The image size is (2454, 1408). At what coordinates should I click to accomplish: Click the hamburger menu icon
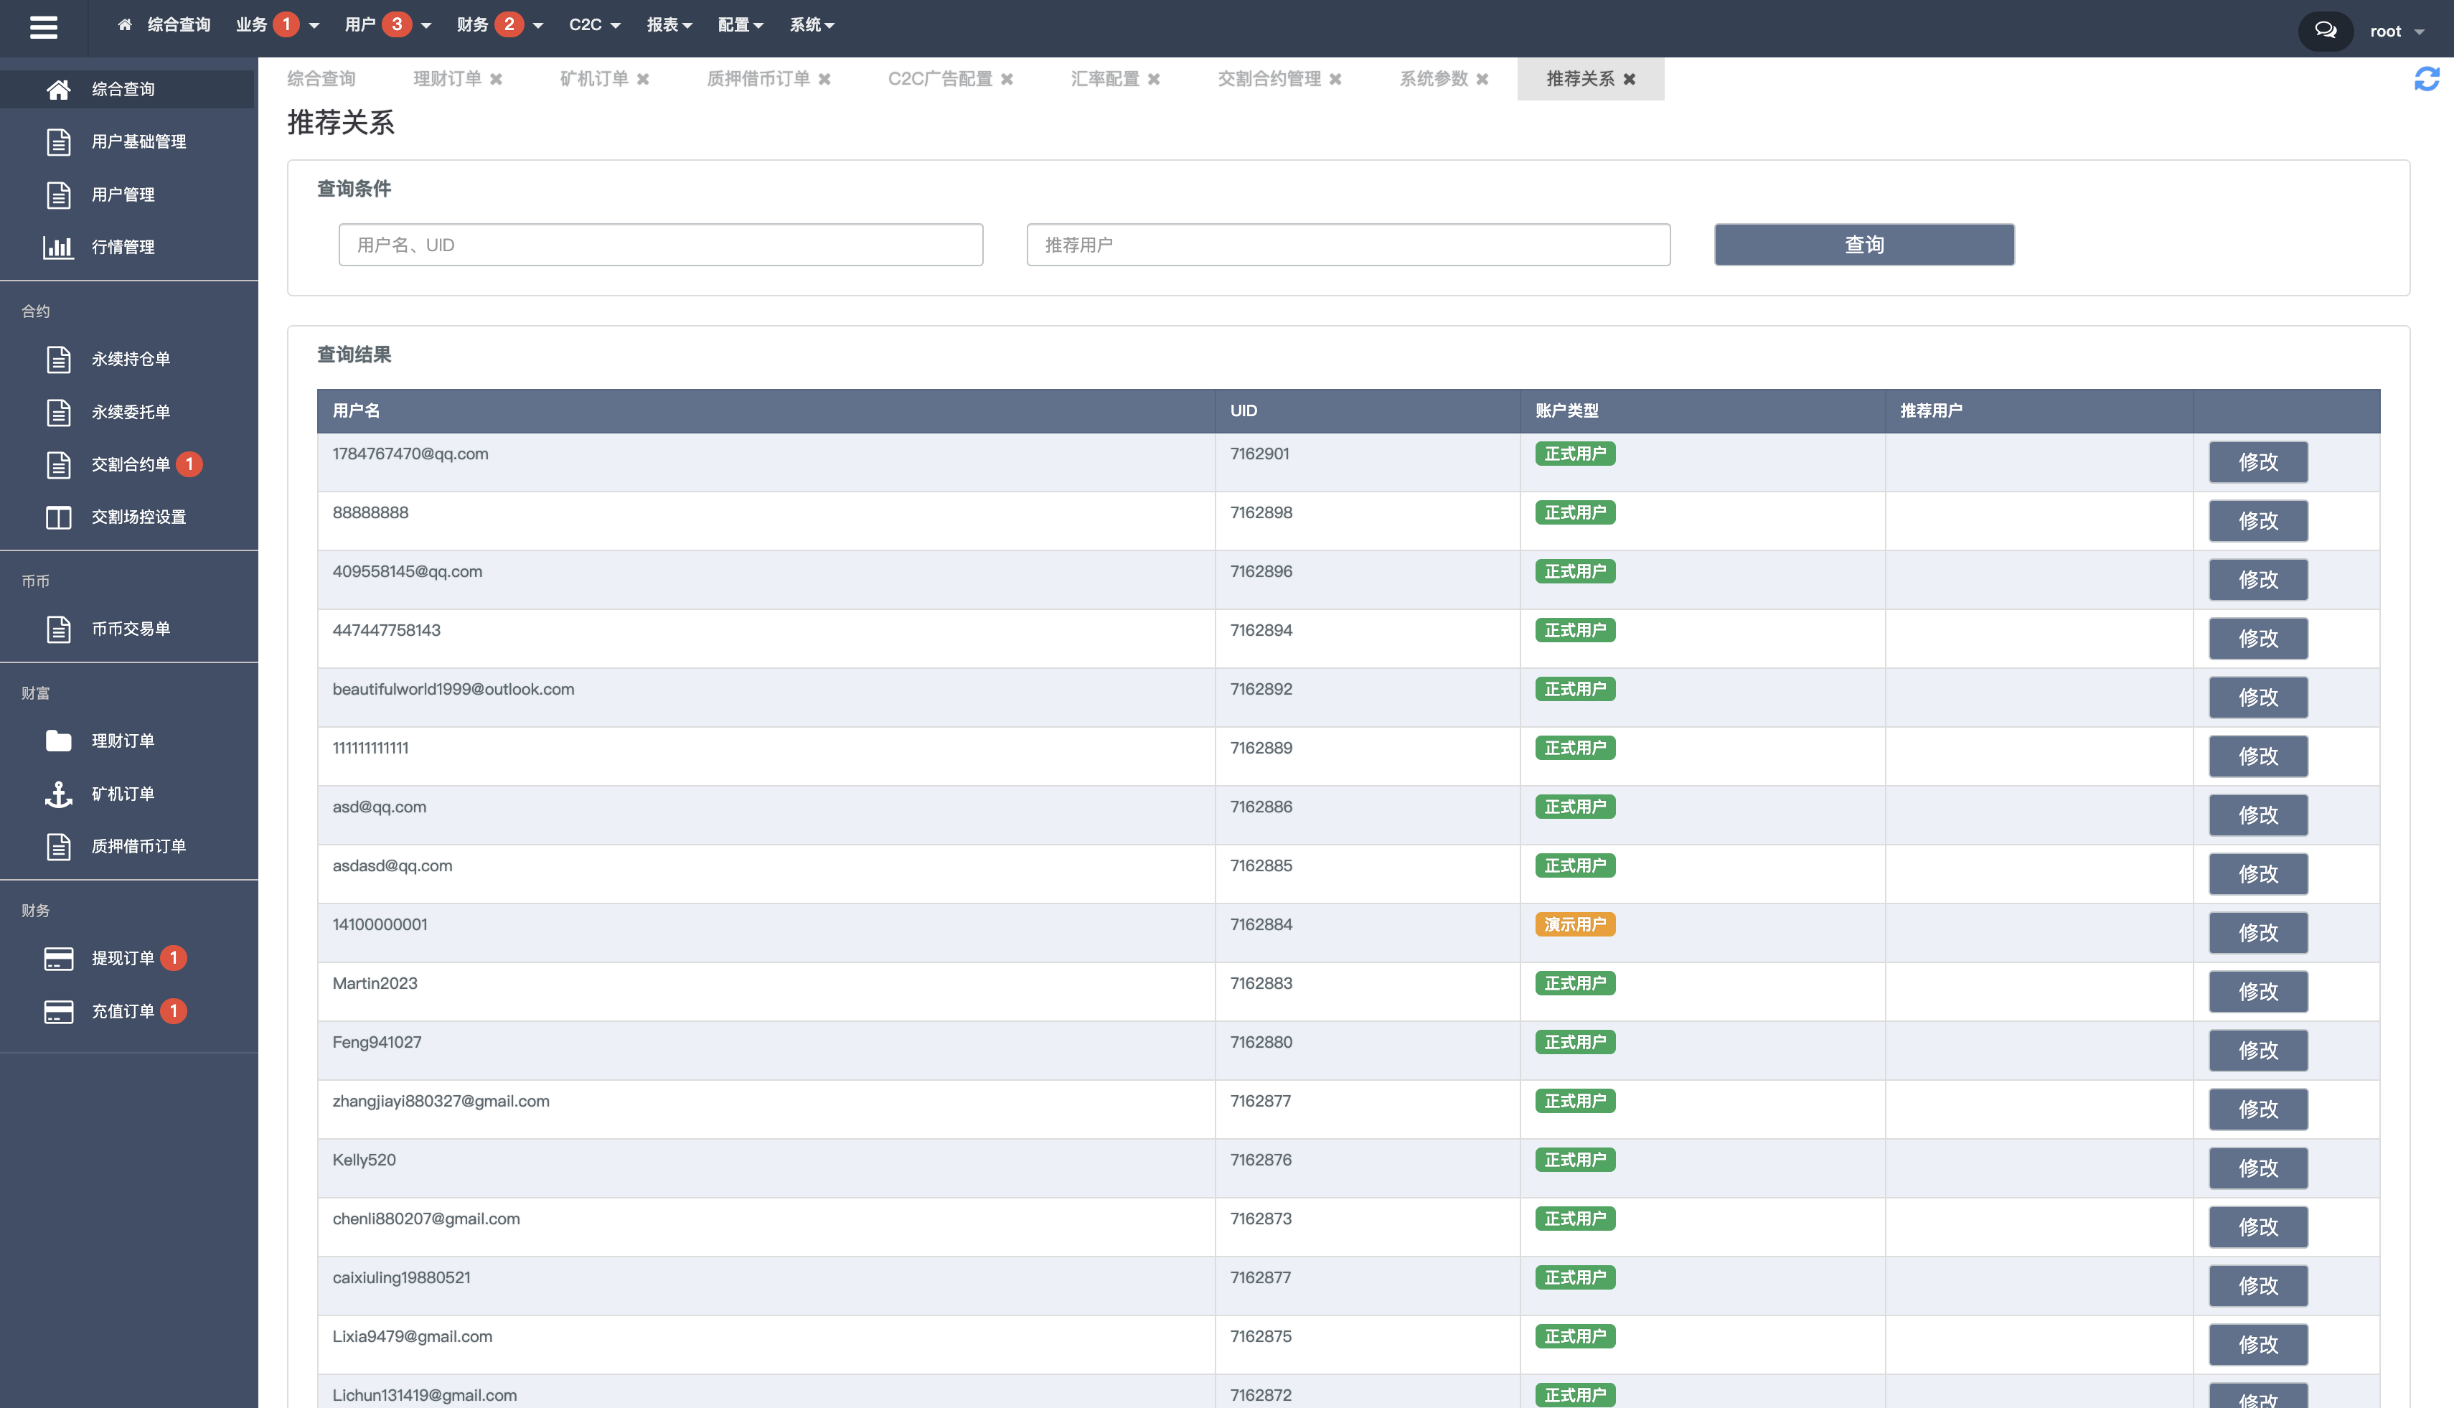click(44, 27)
